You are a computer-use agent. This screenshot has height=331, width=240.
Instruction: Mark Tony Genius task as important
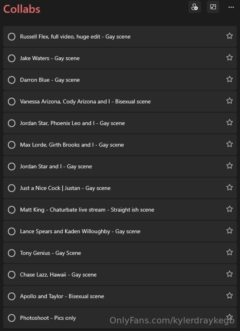(229, 253)
